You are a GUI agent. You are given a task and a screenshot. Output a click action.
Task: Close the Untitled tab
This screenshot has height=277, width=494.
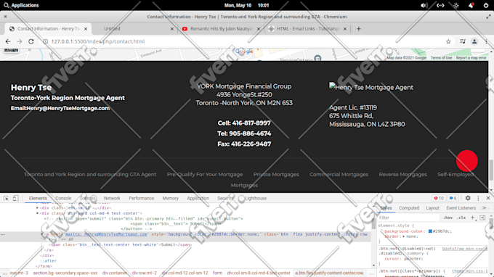[172, 29]
